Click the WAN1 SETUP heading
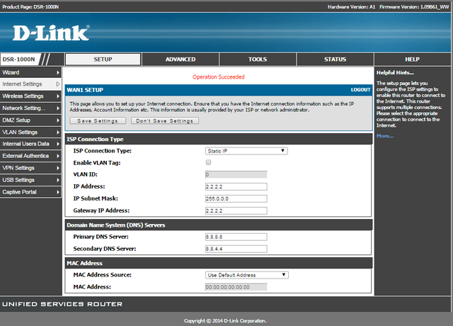Viewport: 453px width, 326px height. tap(85, 90)
